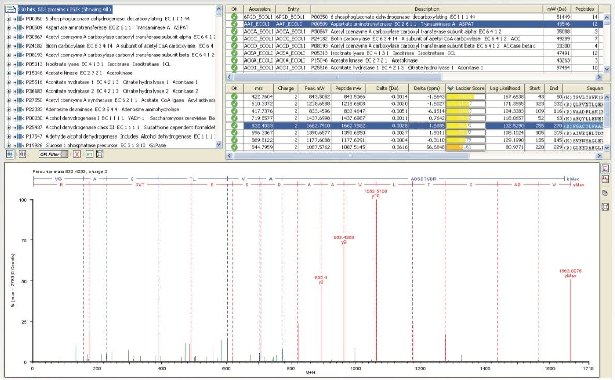Viewport: 615px width, 380px height.
Task: Click the document icon beside the 550 hits root node
Action: coord(10,9)
